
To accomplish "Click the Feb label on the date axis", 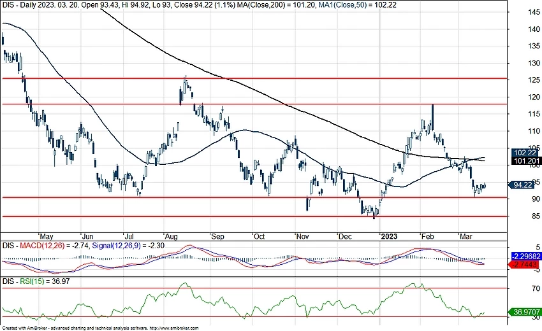I will [427, 237].
